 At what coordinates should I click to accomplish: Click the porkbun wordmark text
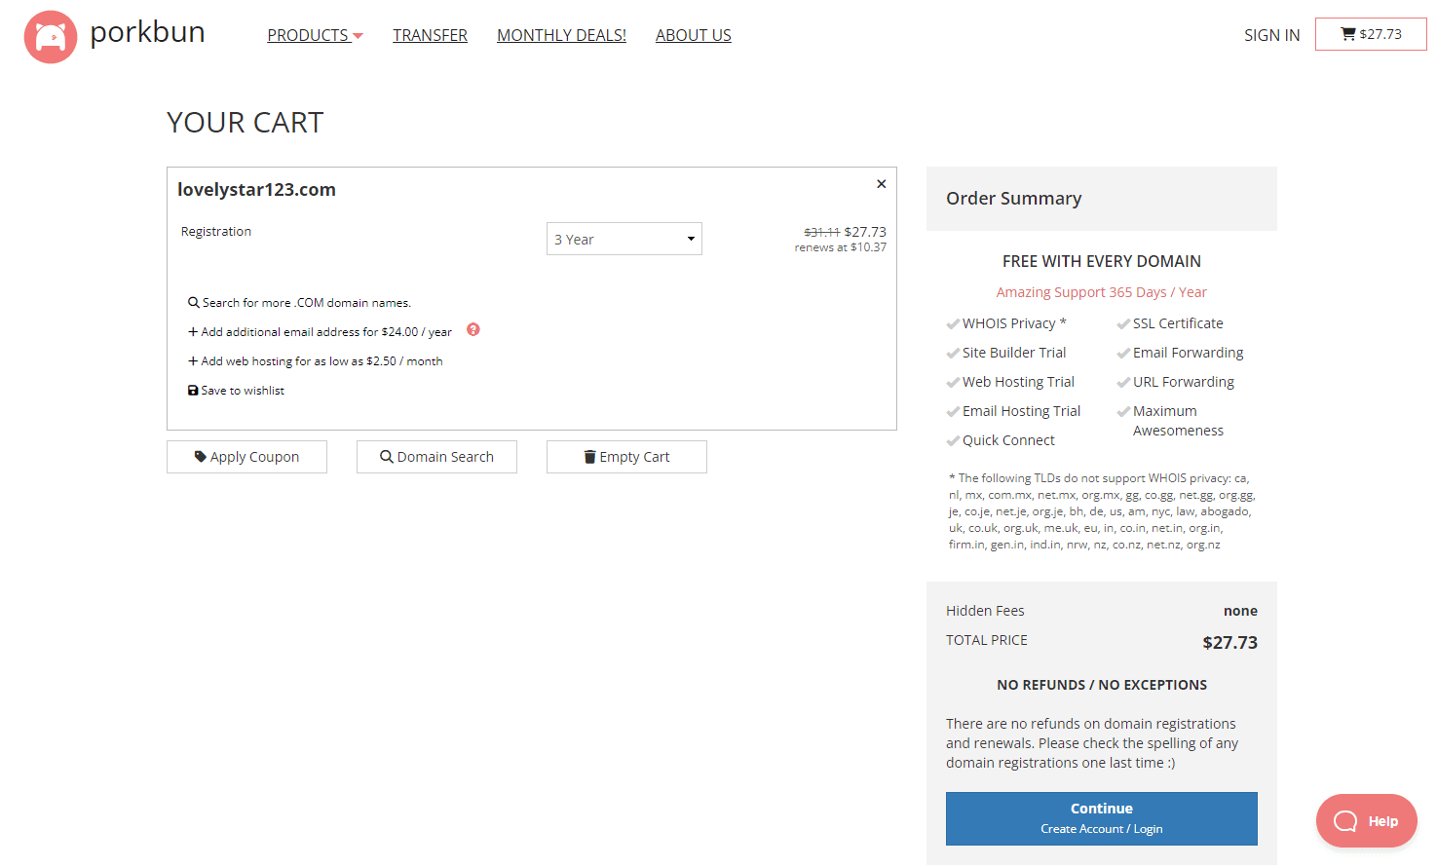147,32
